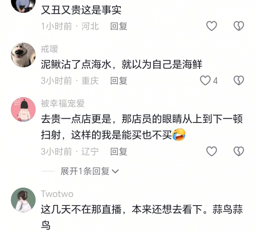This screenshot has width=257, height=232.
Task: Reply to the Hebei comment
Action: pos(119,26)
